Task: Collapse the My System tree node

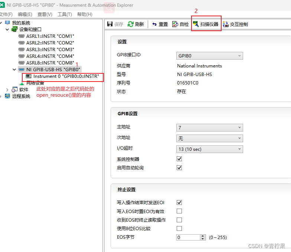Action: pyautogui.click(x=1, y=23)
